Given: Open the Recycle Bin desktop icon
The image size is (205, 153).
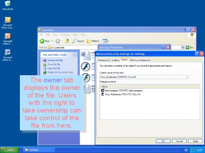Looking at the screenshot, I should click(8, 4).
